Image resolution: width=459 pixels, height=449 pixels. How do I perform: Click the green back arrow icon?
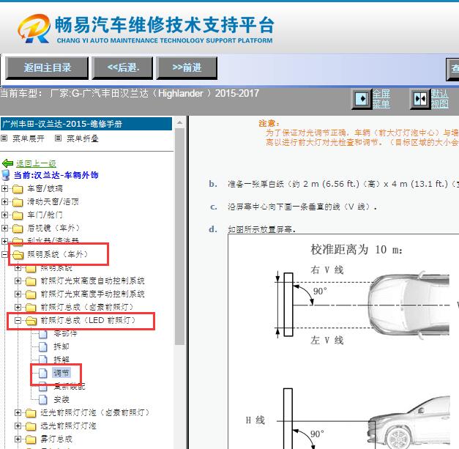7,163
